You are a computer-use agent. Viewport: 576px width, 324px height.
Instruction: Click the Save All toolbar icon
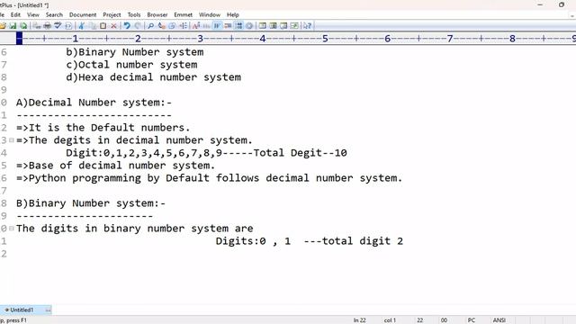(23, 26)
